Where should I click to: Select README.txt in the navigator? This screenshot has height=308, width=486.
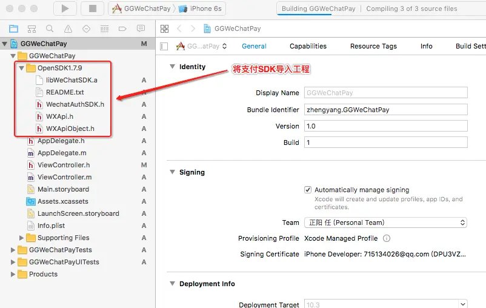[x=65, y=92]
